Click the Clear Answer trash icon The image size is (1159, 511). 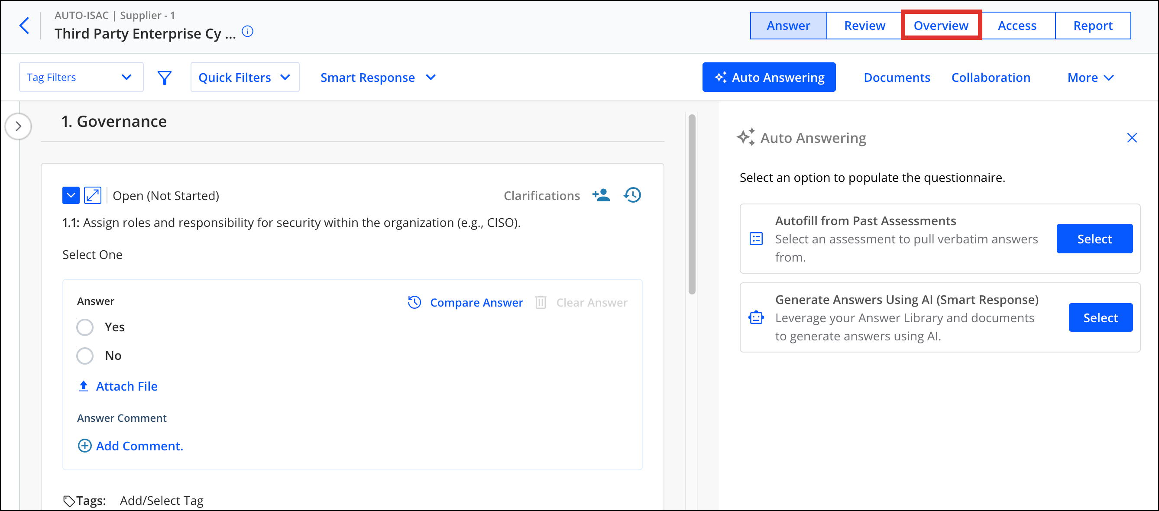541,302
